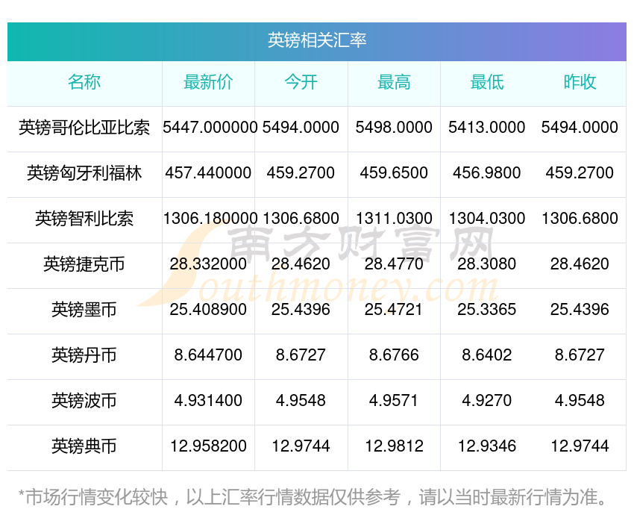Select 8.6727 in the 今开 column

coord(301,355)
